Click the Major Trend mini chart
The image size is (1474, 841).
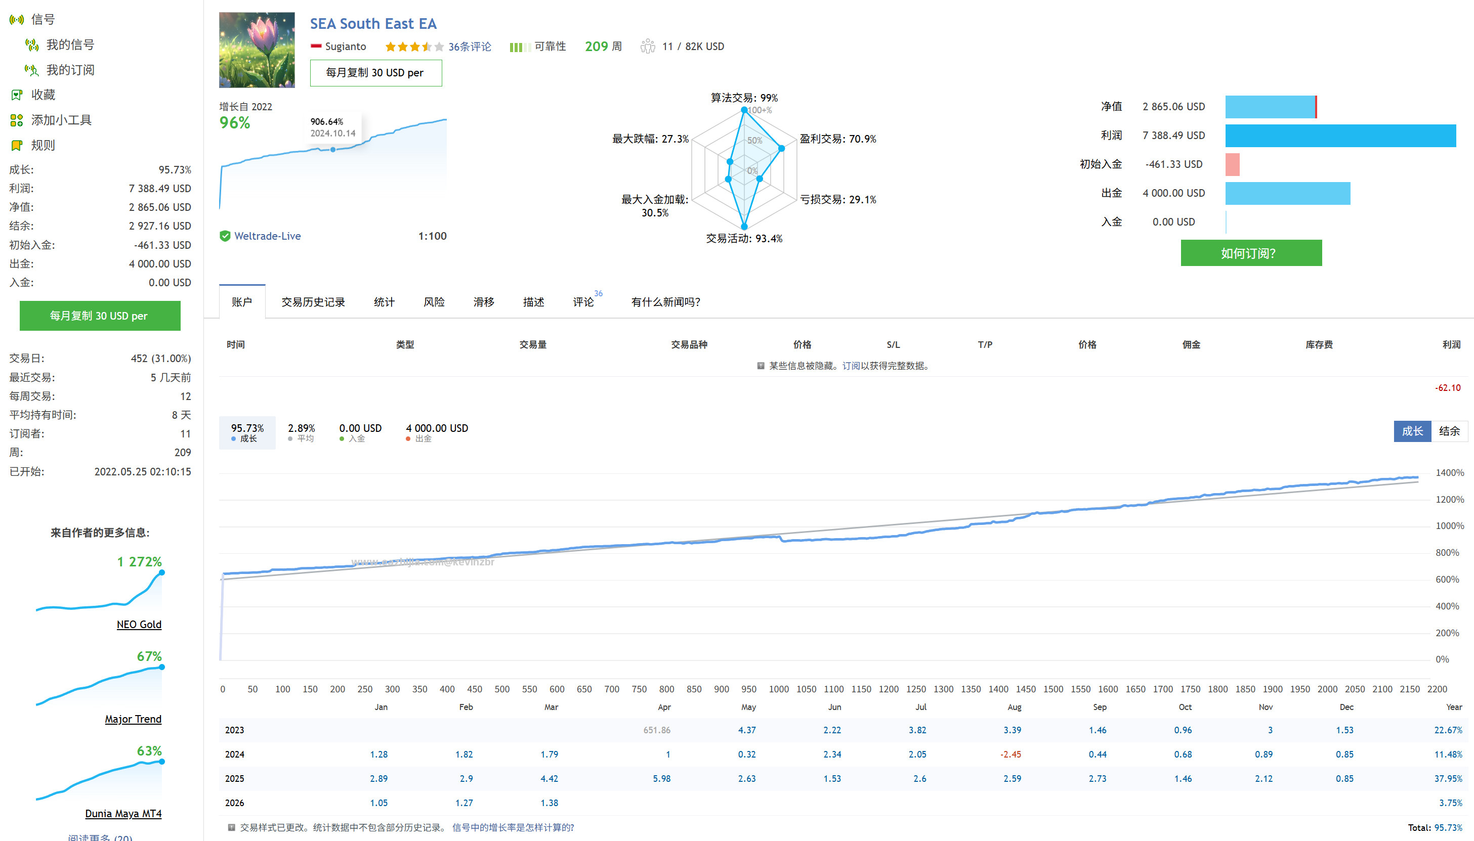tap(99, 686)
